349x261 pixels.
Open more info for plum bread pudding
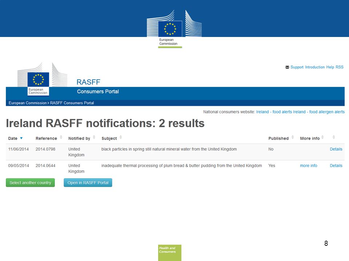309,166
